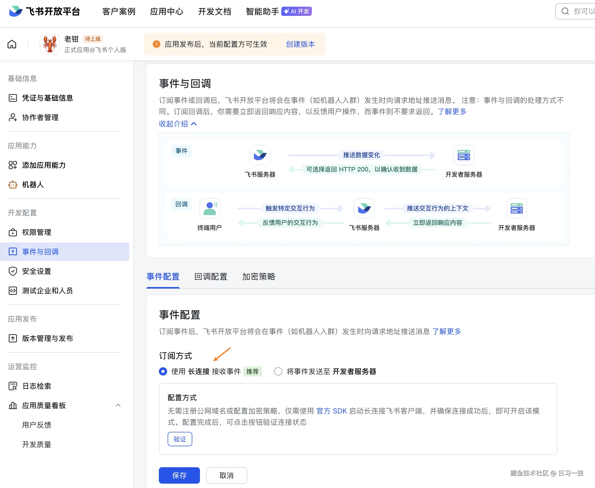Click the 事件与回调 sidebar icon

tap(13, 252)
